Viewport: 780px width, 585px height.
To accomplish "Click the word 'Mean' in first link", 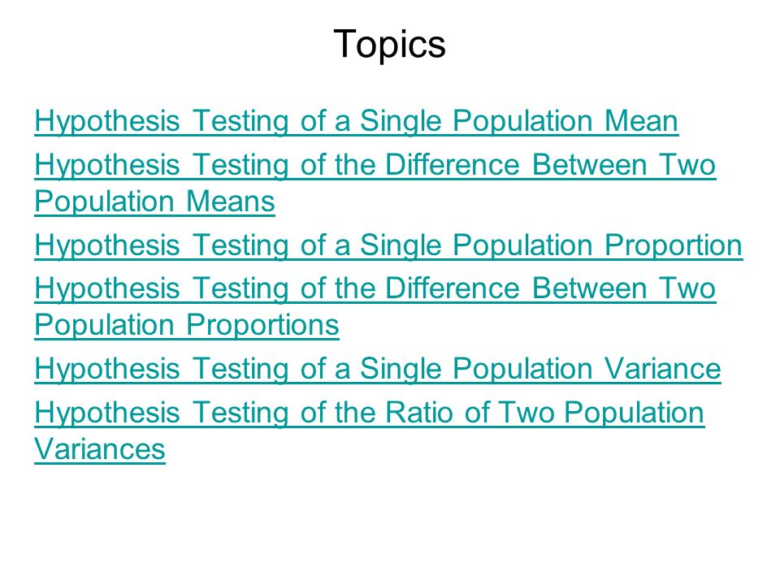I will [x=641, y=121].
